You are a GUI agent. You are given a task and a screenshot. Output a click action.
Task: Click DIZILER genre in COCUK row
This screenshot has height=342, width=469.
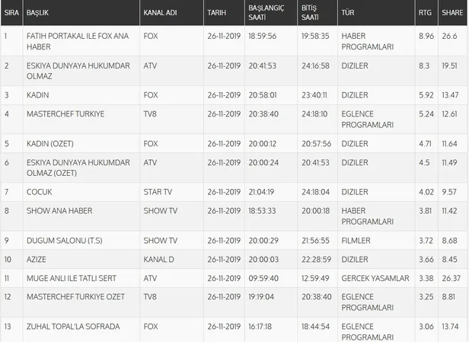(x=355, y=192)
